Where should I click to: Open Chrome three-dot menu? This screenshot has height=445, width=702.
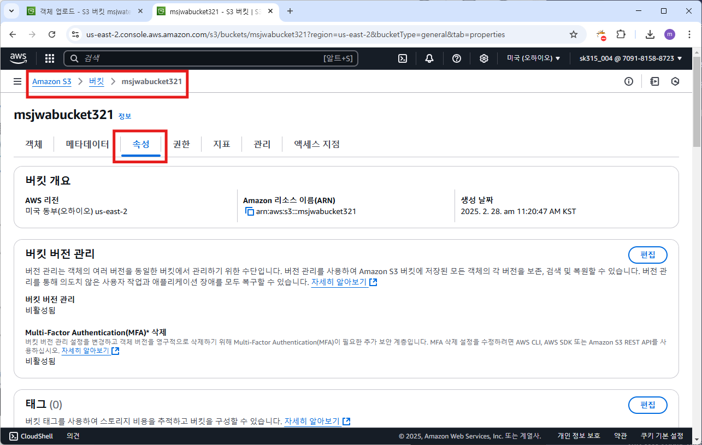(x=688, y=34)
